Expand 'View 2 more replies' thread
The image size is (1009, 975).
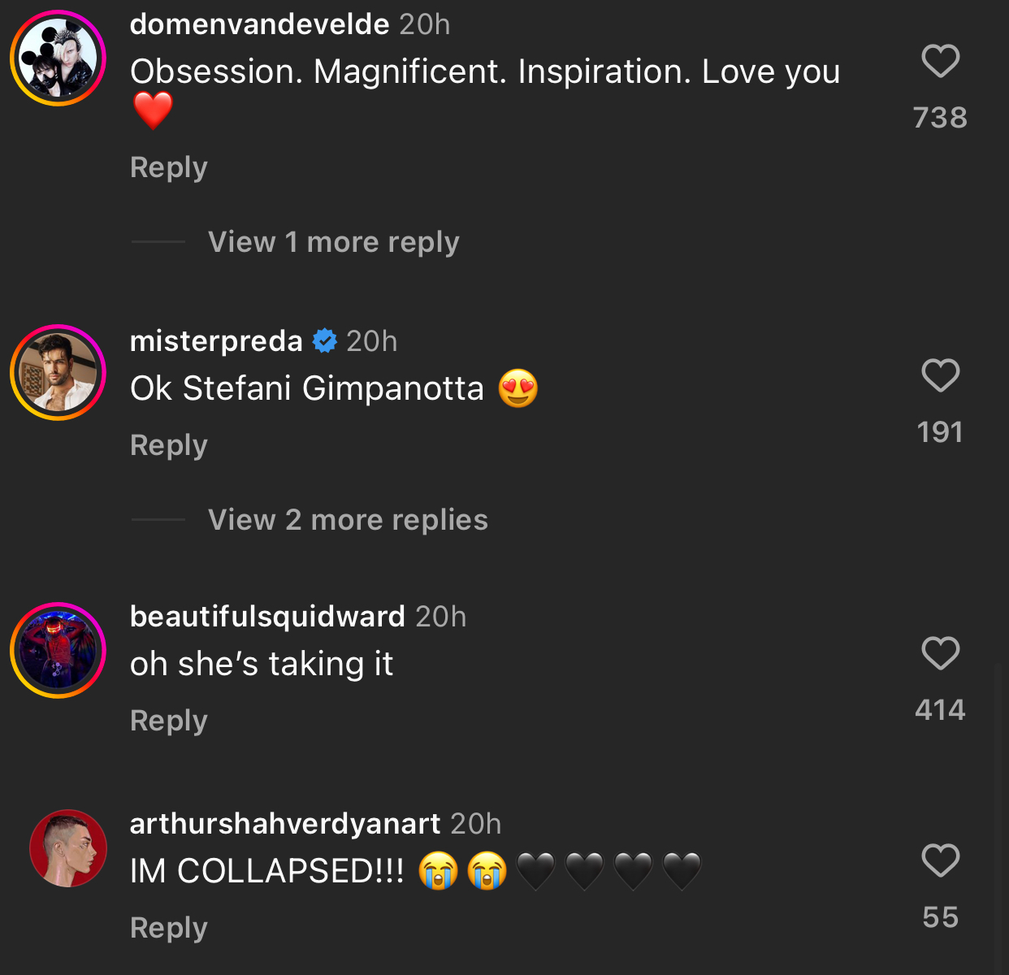click(x=348, y=520)
